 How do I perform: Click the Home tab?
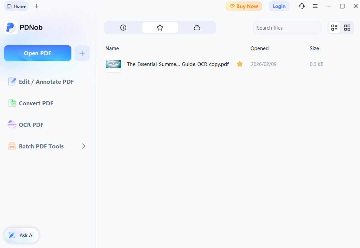click(x=16, y=6)
